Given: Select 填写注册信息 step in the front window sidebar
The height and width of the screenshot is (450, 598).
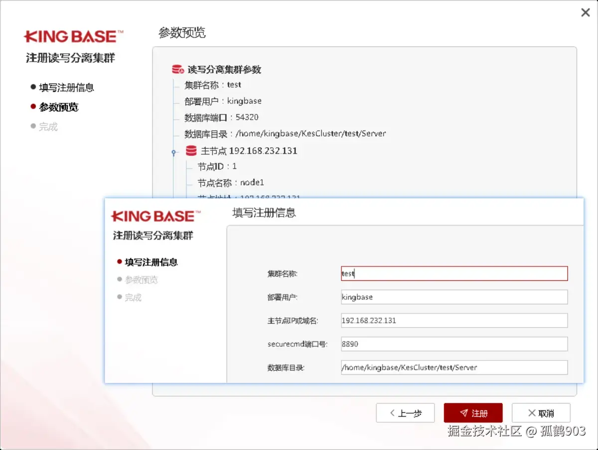Looking at the screenshot, I should coord(147,262).
